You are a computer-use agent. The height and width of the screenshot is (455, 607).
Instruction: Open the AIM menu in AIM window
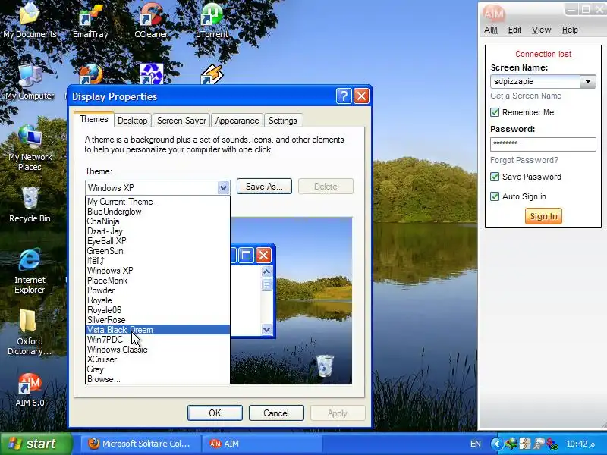491,30
